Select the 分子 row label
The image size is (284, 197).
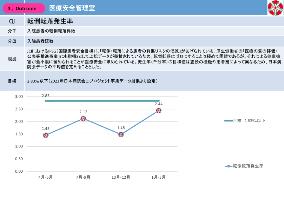[12, 31]
